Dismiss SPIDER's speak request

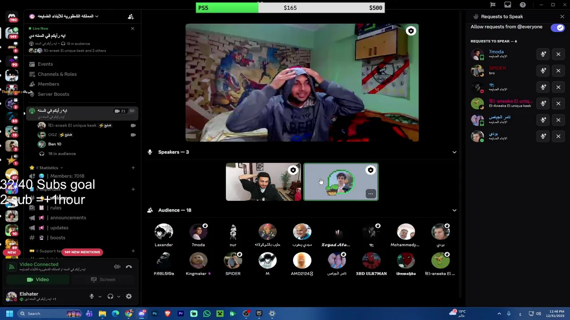click(x=558, y=71)
